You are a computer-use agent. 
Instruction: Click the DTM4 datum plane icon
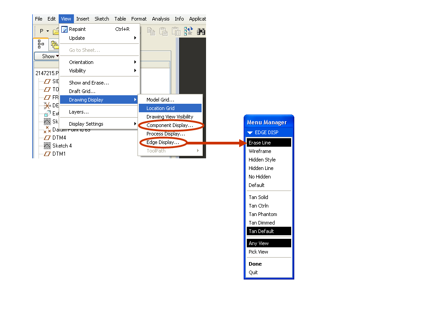point(47,138)
